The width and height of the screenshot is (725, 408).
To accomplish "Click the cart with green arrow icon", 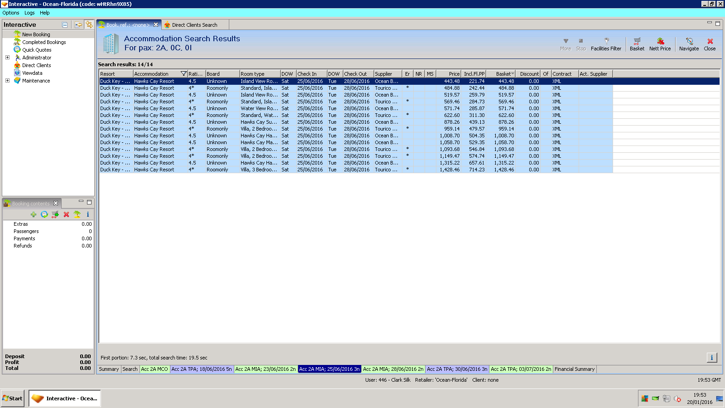I will [x=55, y=214].
